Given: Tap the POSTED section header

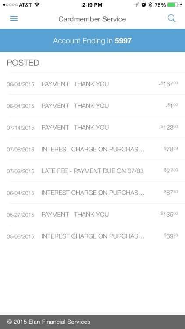Looking at the screenshot, I should (x=23, y=63).
